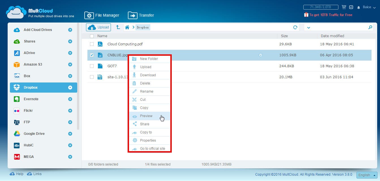Check the Cloud Computing.pdf checkbox
This screenshot has width=380, height=181.
(x=92, y=44)
